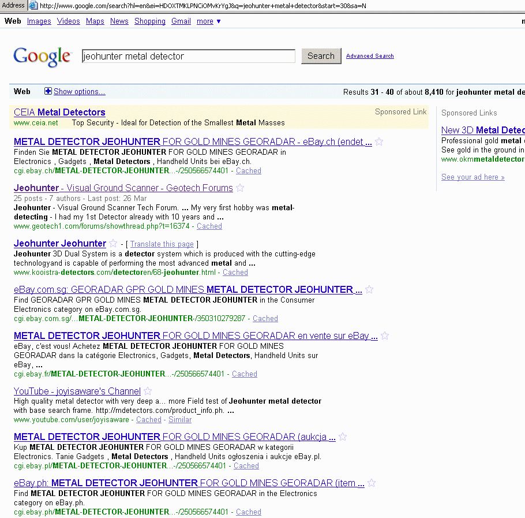
Task: Open eBay.pl GEORADAR (aukcja result title
Action: click(174, 437)
